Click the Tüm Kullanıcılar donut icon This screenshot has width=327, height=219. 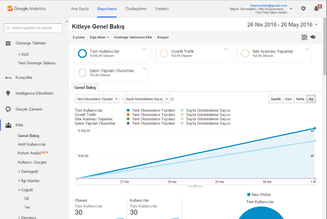pyautogui.click(x=82, y=53)
